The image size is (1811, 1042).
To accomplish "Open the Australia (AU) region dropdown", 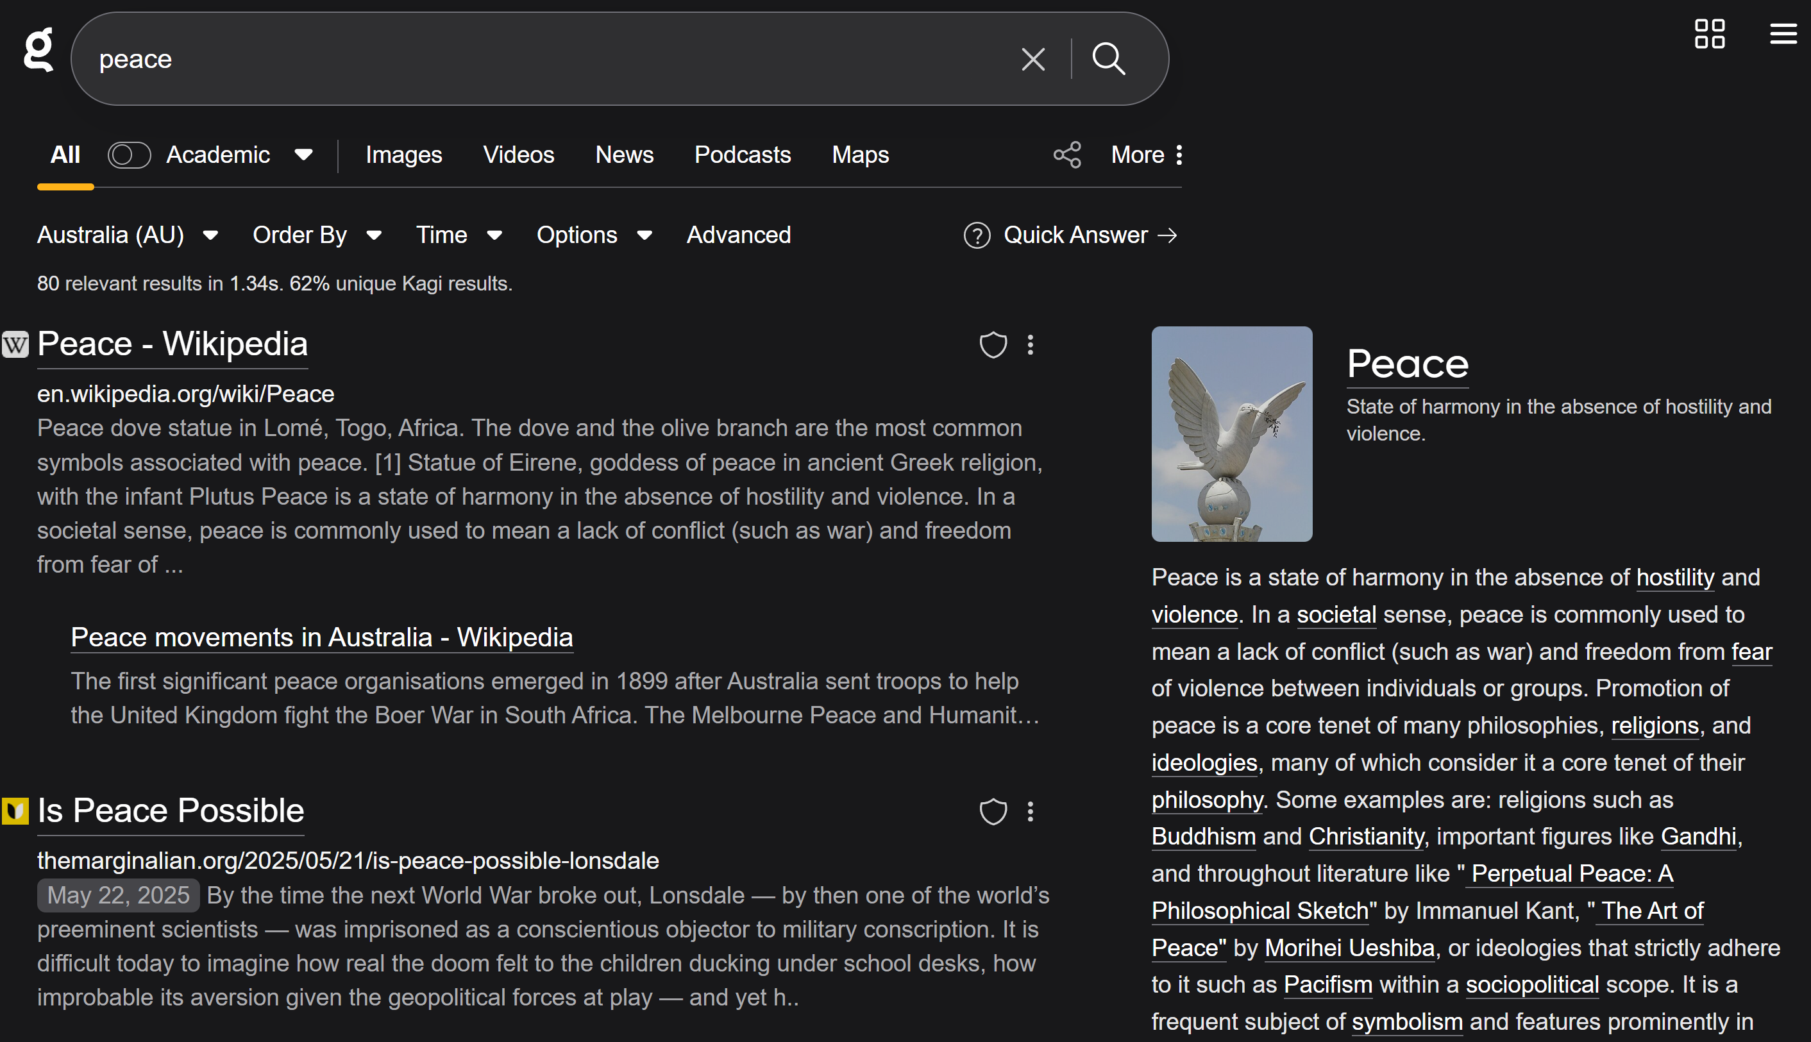I will [128, 235].
